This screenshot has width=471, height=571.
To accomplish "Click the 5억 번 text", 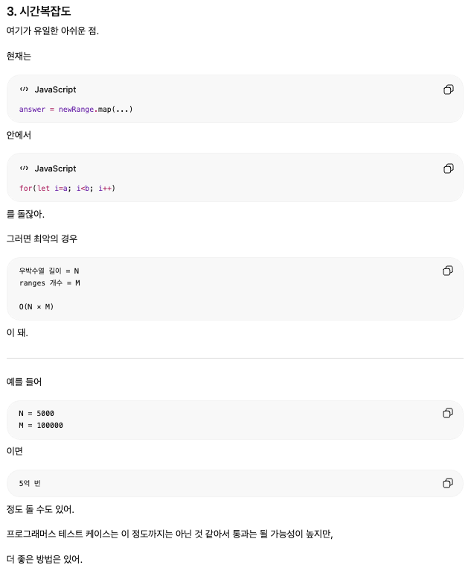I will pos(30,483).
